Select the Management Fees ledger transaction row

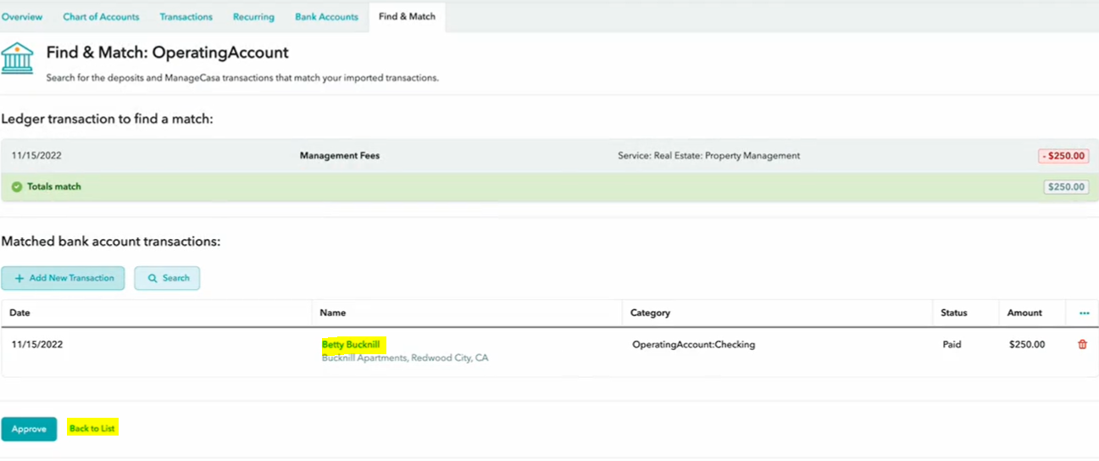(340, 156)
